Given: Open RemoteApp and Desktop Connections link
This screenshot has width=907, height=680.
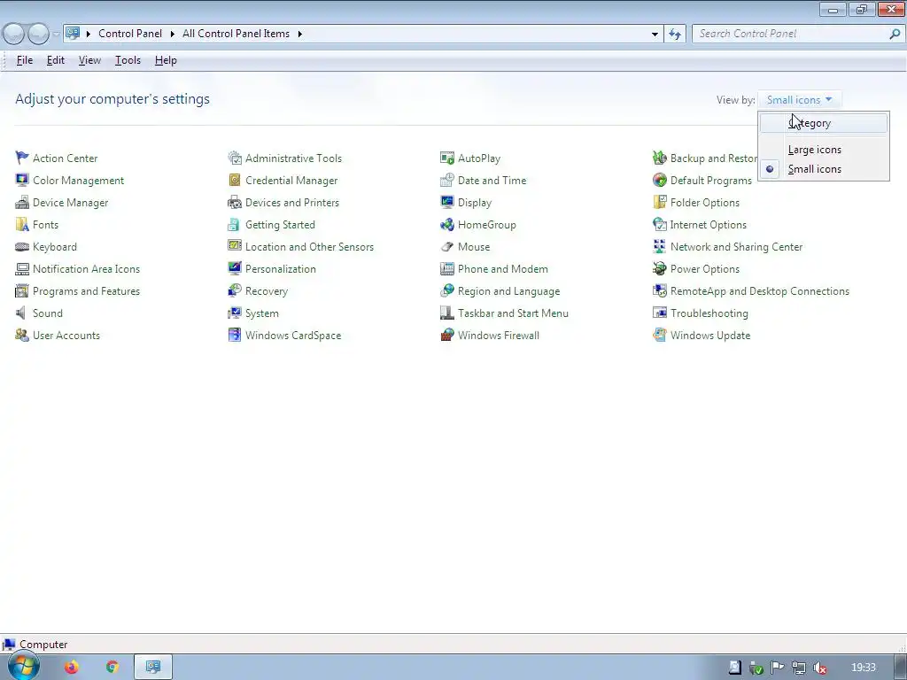Looking at the screenshot, I should click(x=759, y=290).
